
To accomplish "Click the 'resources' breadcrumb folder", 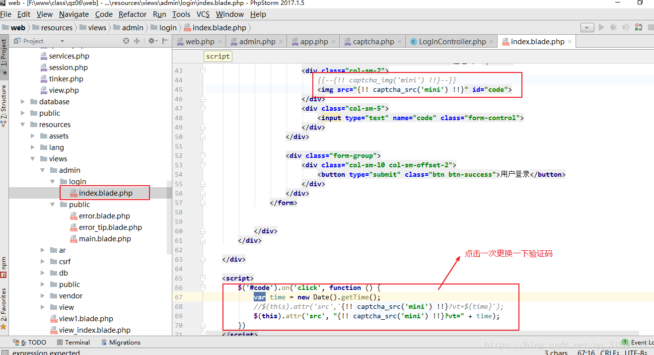I will (x=52, y=28).
